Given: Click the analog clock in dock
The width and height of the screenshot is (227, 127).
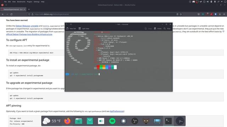Looking at the screenshot, I should pyautogui.click(x=180, y=121).
